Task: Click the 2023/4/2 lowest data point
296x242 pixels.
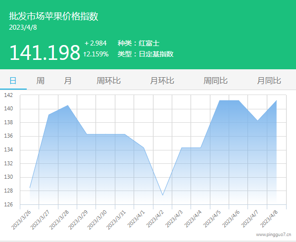Action: tap(162, 195)
